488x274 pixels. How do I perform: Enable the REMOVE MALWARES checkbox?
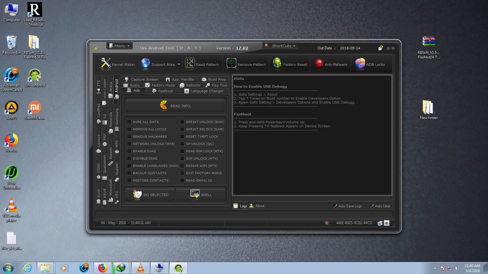[x=129, y=136]
